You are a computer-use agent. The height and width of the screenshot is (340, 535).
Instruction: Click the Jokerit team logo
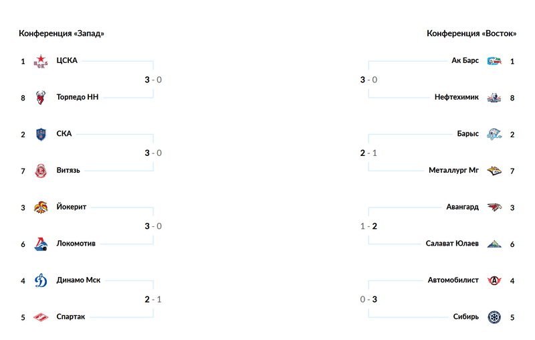click(41, 207)
